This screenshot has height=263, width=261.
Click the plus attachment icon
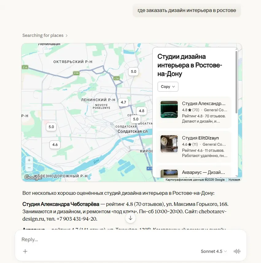[x=25, y=251]
